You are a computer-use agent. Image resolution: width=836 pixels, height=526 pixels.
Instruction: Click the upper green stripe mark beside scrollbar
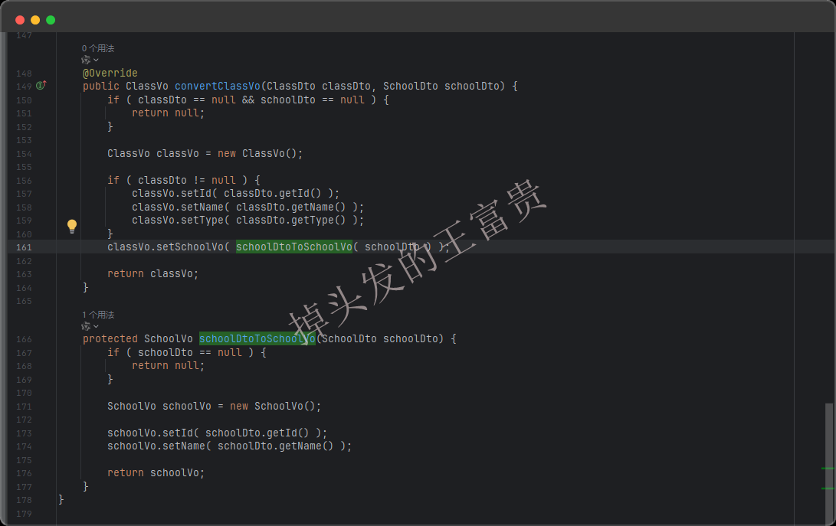(828, 469)
